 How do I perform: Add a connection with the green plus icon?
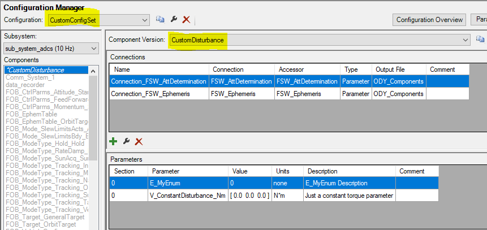114,141
